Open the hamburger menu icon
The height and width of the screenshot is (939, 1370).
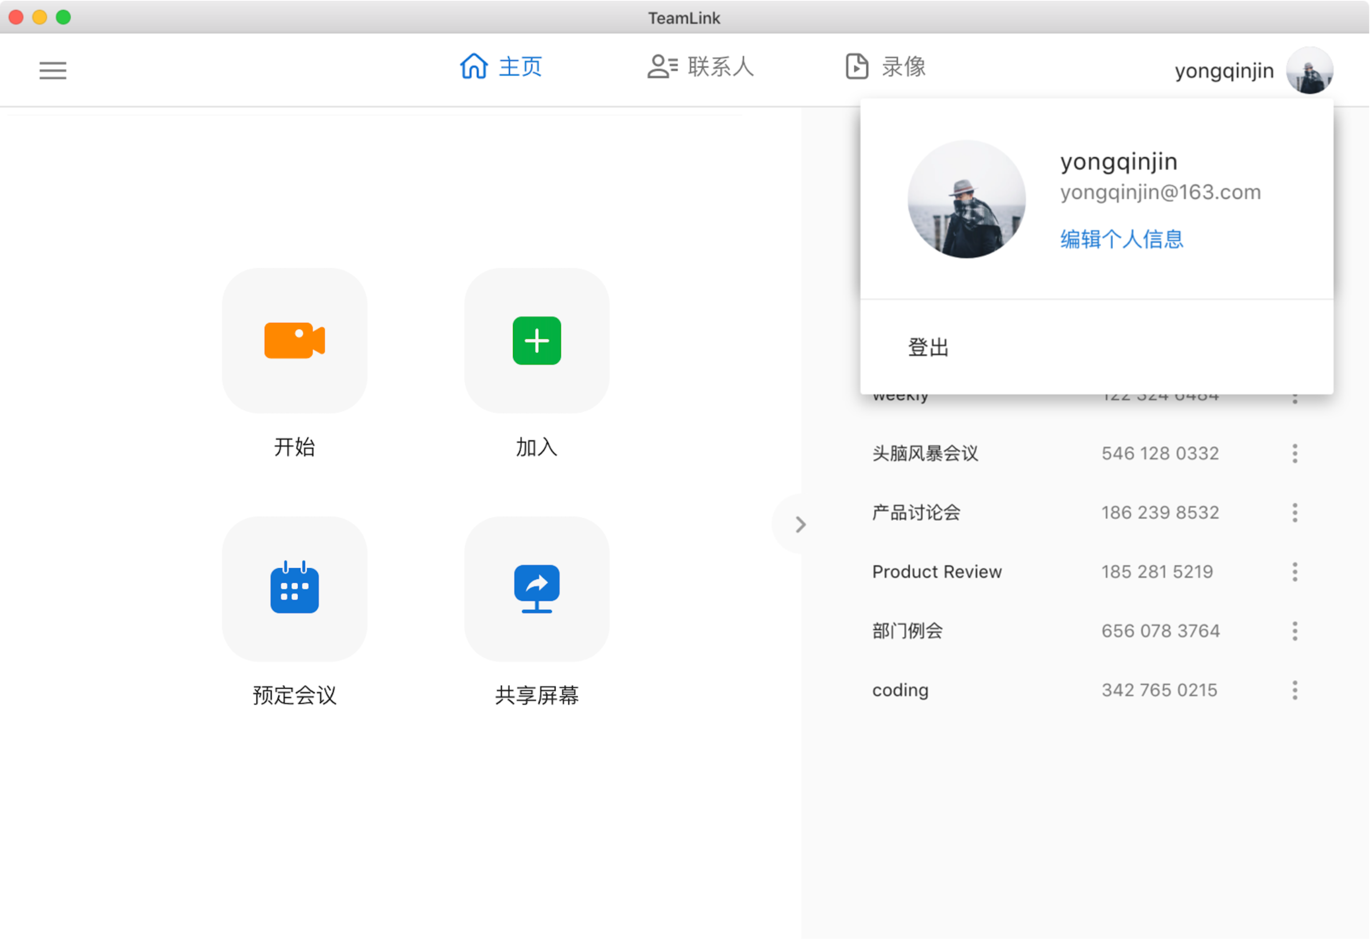click(53, 70)
